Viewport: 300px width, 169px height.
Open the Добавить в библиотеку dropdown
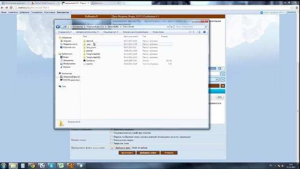88,32
